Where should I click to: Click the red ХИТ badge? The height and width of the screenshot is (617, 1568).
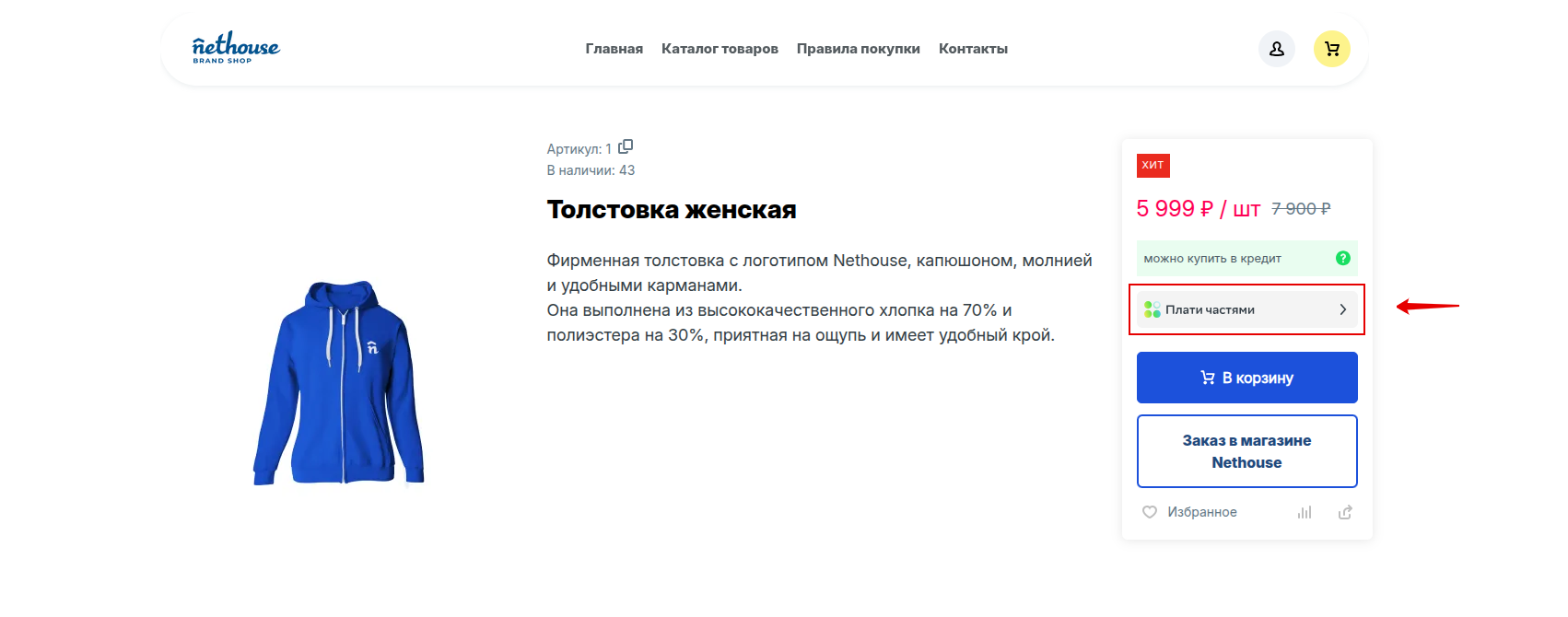click(1153, 165)
